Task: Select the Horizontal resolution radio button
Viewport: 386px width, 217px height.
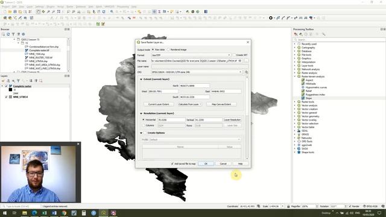Action: pyautogui.click(x=144, y=120)
